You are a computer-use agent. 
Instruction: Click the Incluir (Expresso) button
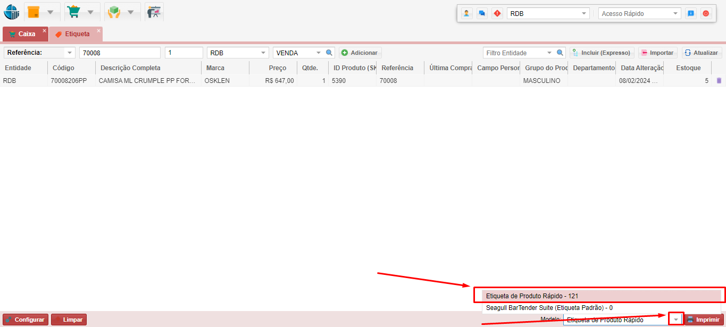tap(602, 53)
